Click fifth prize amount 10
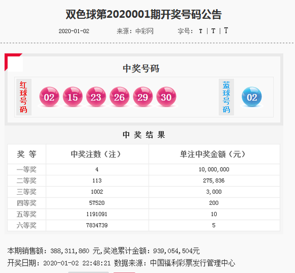This screenshot has width=295, height=273. 214,214
